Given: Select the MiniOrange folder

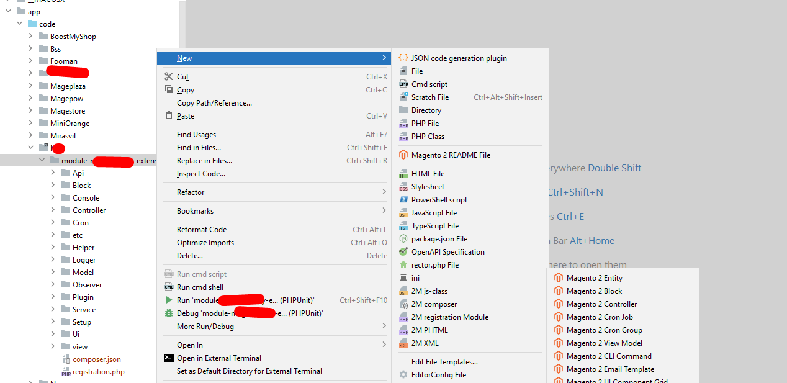Looking at the screenshot, I should [x=70, y=123].
